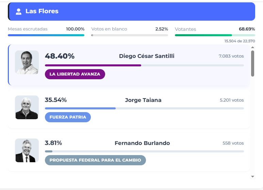Click Fernando Burlando's portrait photo
The height and width of the screenshot is (190, 263).
[27, 150]
